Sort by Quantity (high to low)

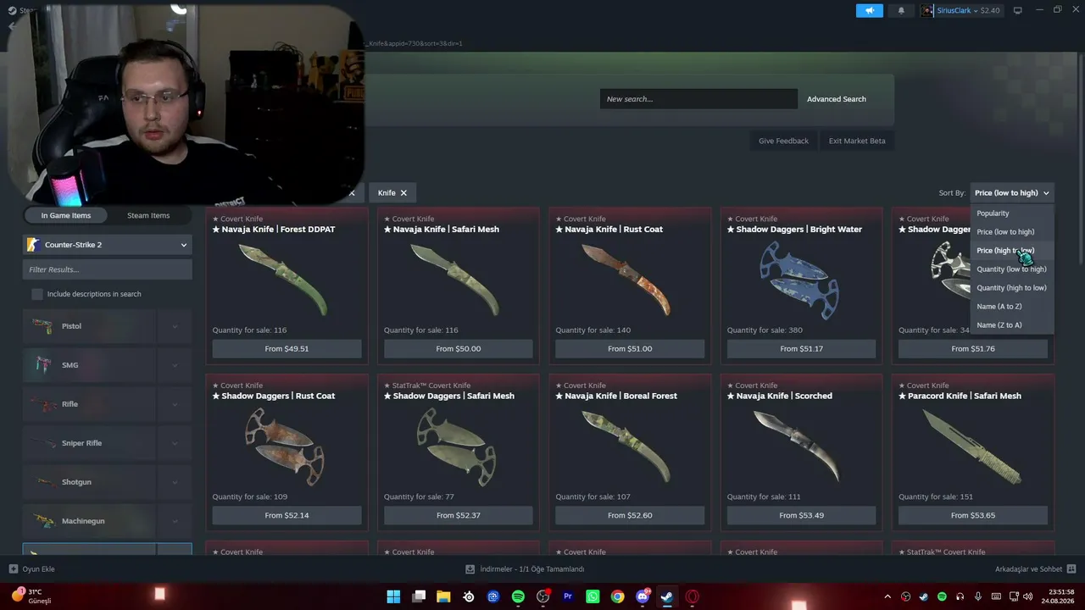(1011, 288)
